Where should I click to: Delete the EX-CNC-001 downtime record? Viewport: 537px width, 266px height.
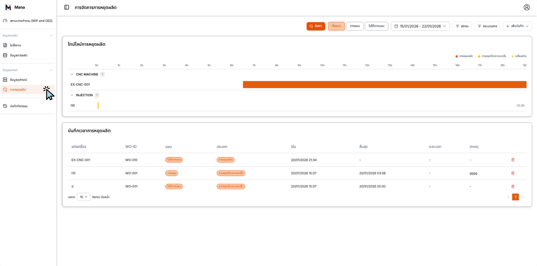point(513,160)
